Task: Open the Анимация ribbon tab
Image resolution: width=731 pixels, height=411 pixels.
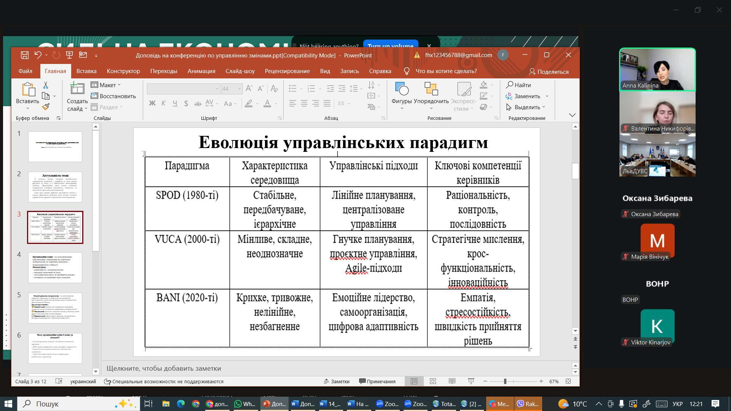Action: [201, 71]
